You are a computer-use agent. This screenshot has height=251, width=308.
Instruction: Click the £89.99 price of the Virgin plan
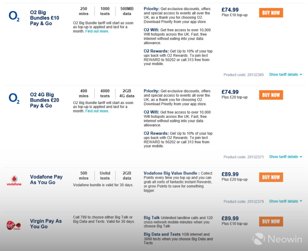pos(230,218)
